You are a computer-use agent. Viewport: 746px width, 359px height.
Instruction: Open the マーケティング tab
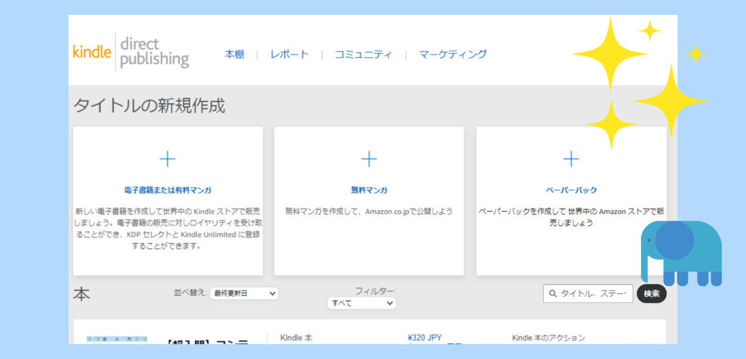tap(453, 54)
